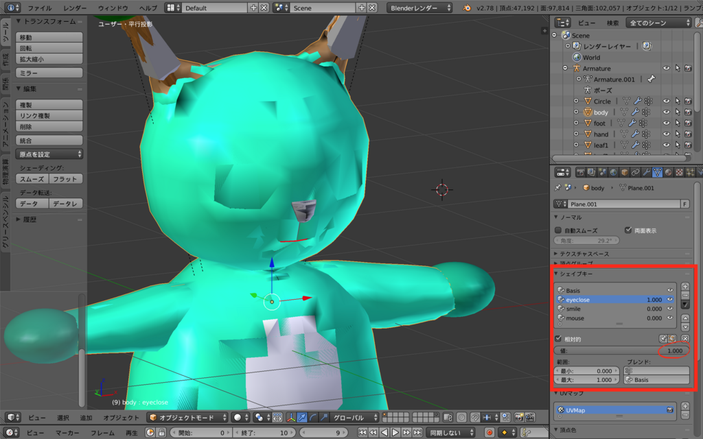703x439 pixels.
Task: Toggle auto keyframe record button
Action: pos(489,433)
